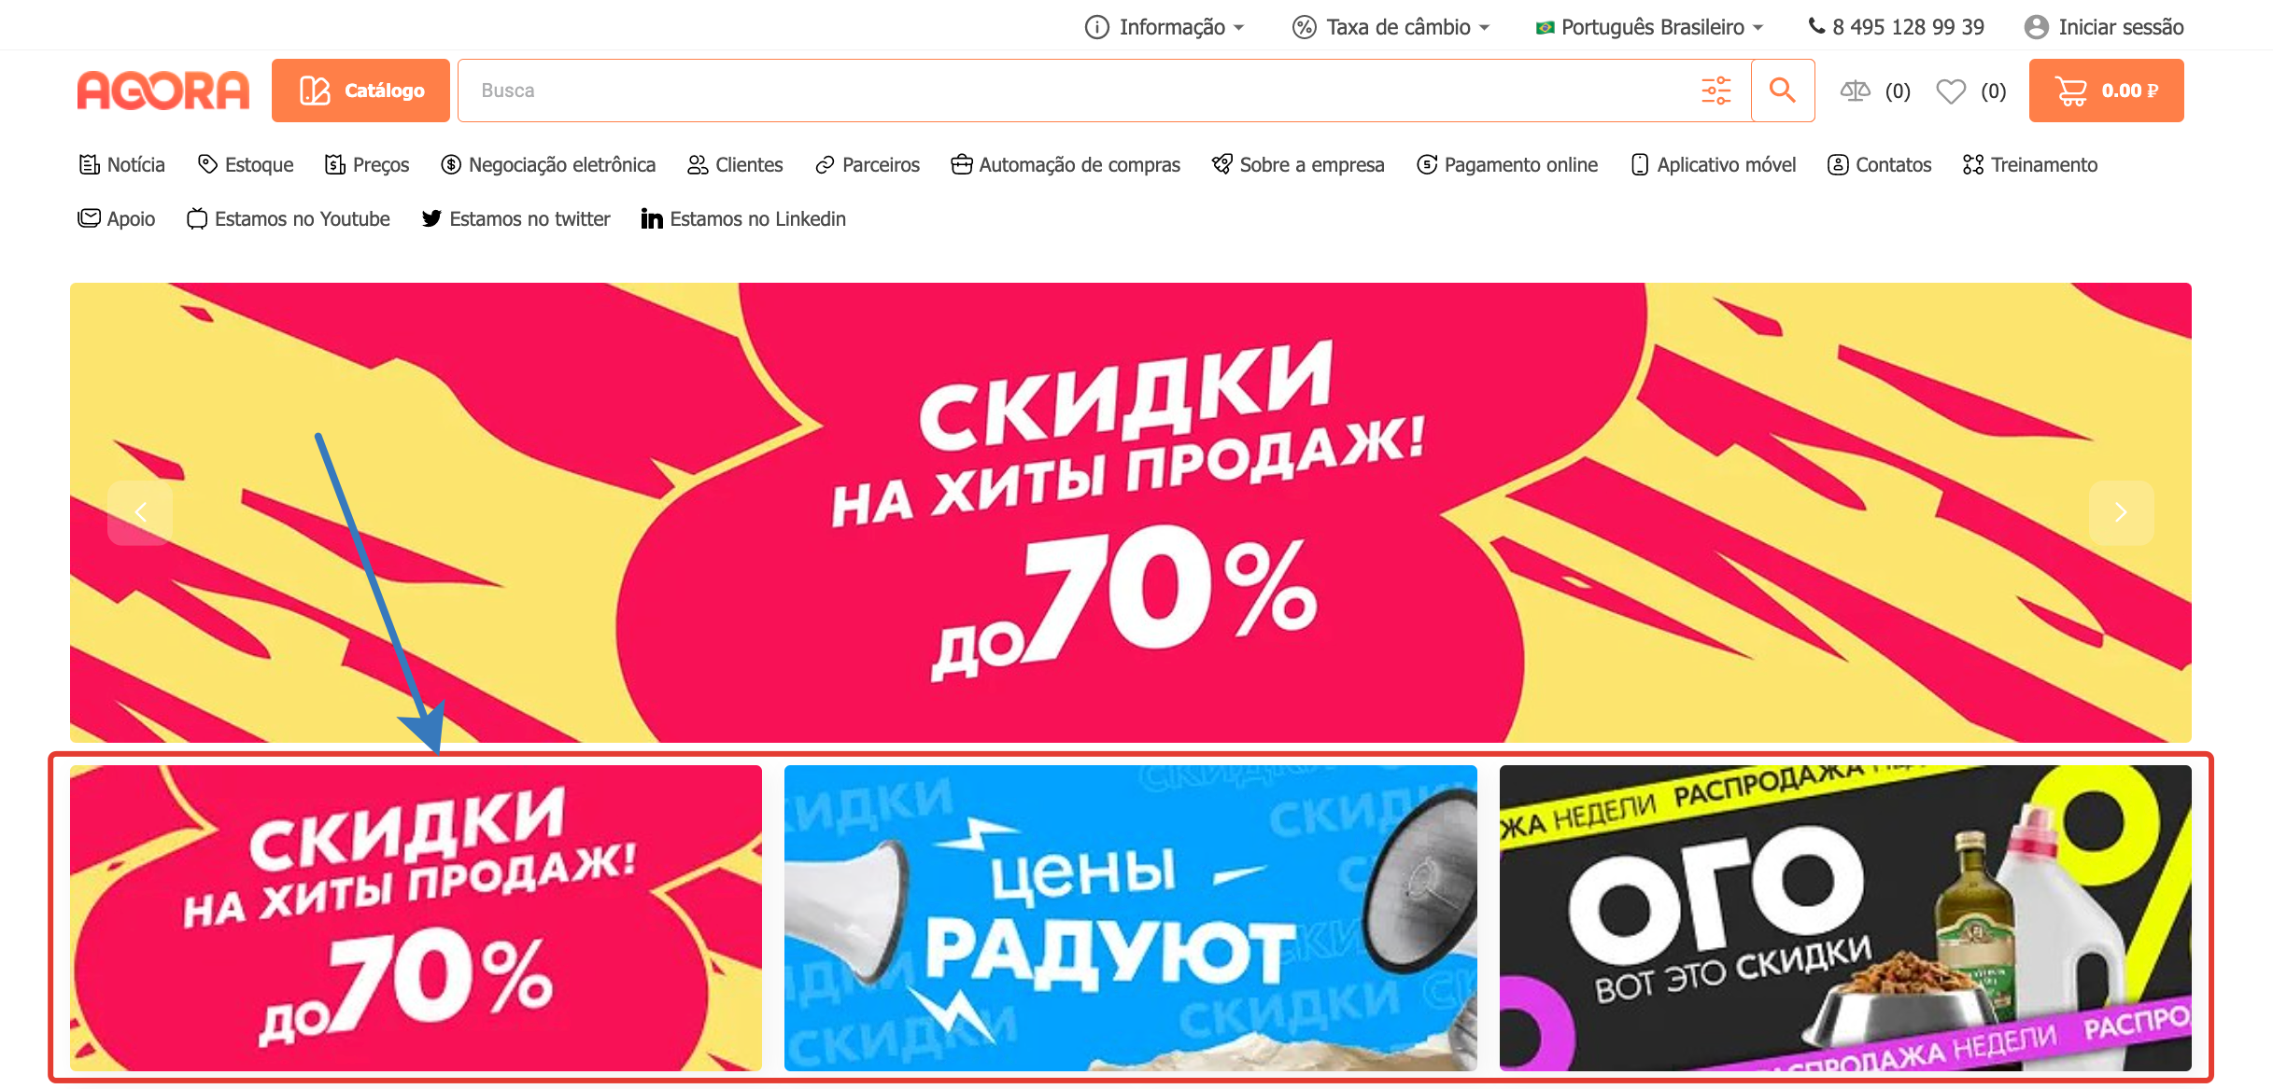Image resolution: width=2273 pixels, height=1089 pixels.
Task: Open the black 'ОГО' sale banner thumbnail
Action: (x=1844, y=917)
